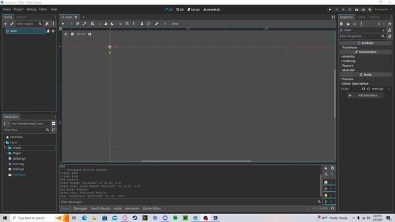Screen dimensions: 395x222
Task: Toggle grid snapping in viewport toolbar
Action: pyautogui.click(x=127, y=23)
